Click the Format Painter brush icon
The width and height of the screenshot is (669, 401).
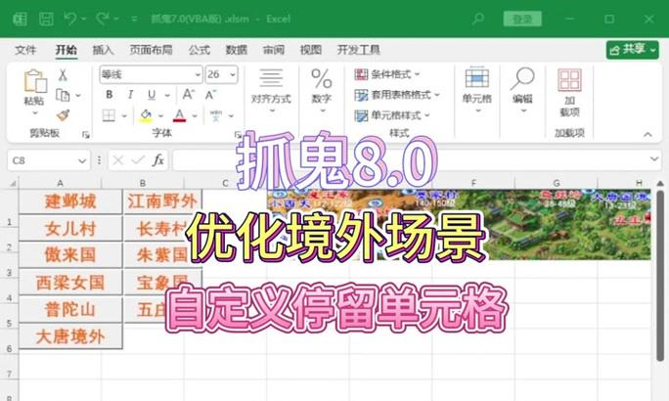tap(63, 114)
